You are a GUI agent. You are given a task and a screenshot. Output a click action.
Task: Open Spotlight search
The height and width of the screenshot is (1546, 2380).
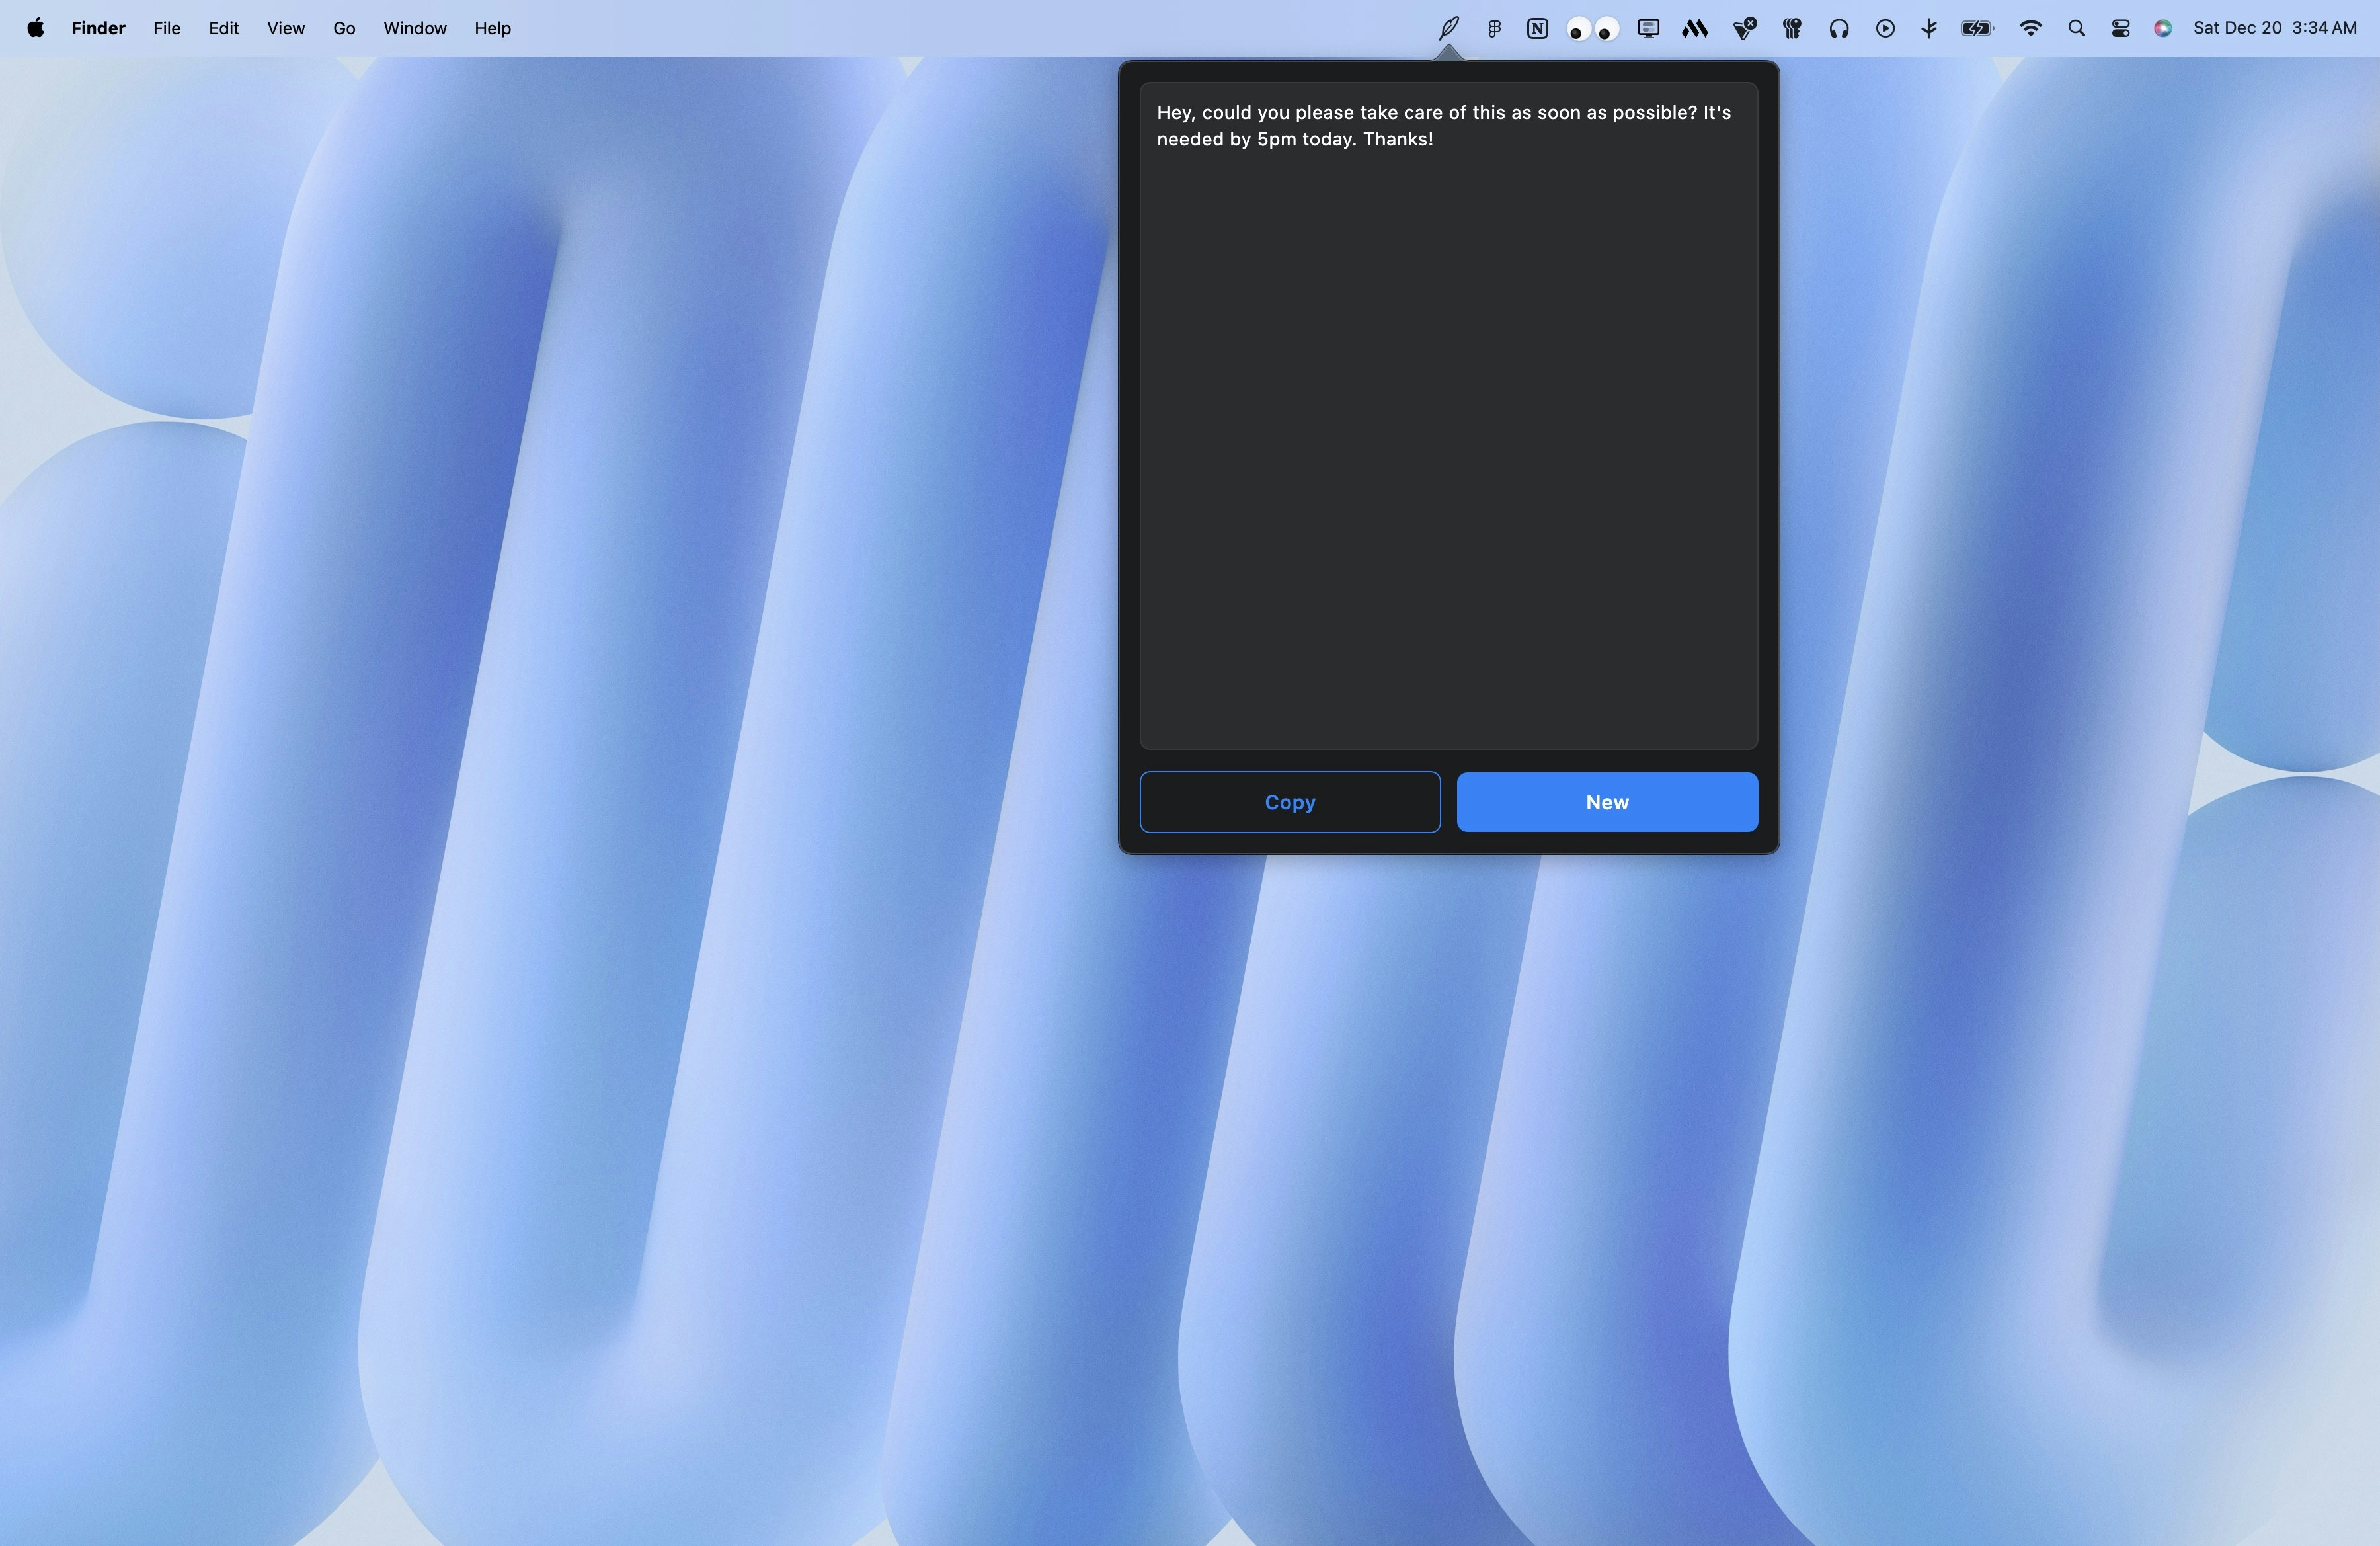click(2076, 28)
